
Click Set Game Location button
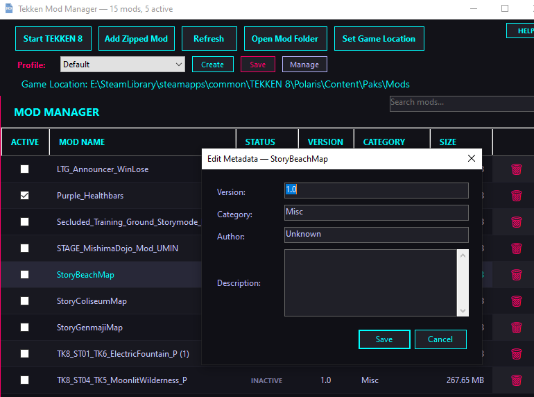click(x=379, y=38)
